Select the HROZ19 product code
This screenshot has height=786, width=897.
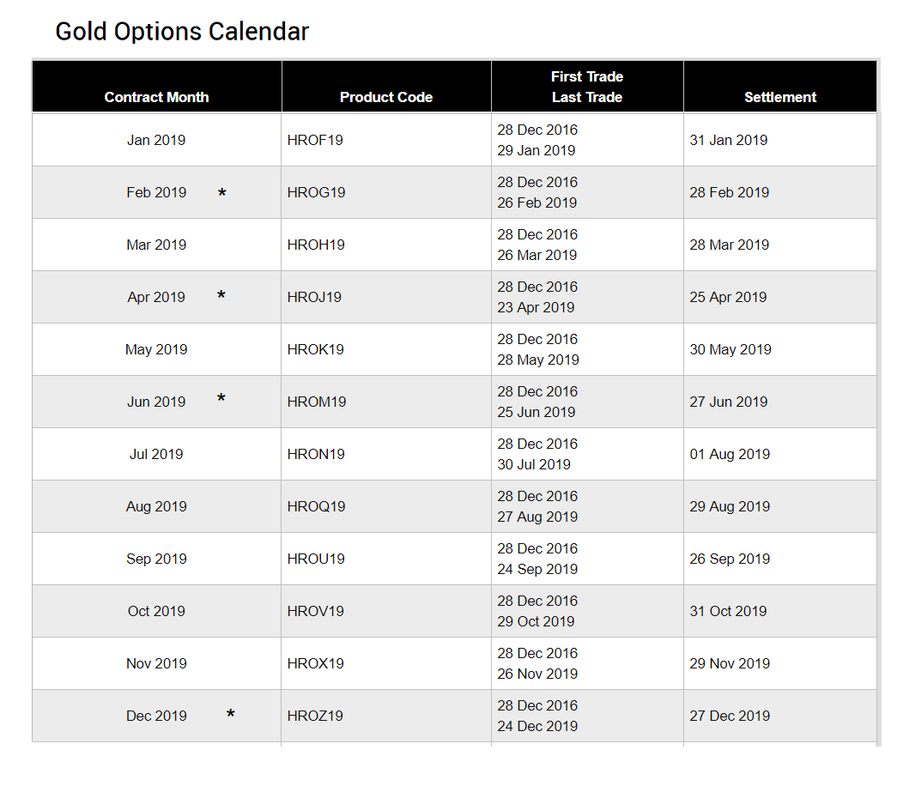coord(315,716)
